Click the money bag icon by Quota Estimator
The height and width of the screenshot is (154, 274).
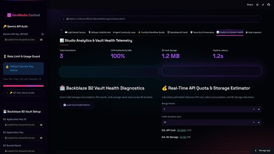point(165,88)
